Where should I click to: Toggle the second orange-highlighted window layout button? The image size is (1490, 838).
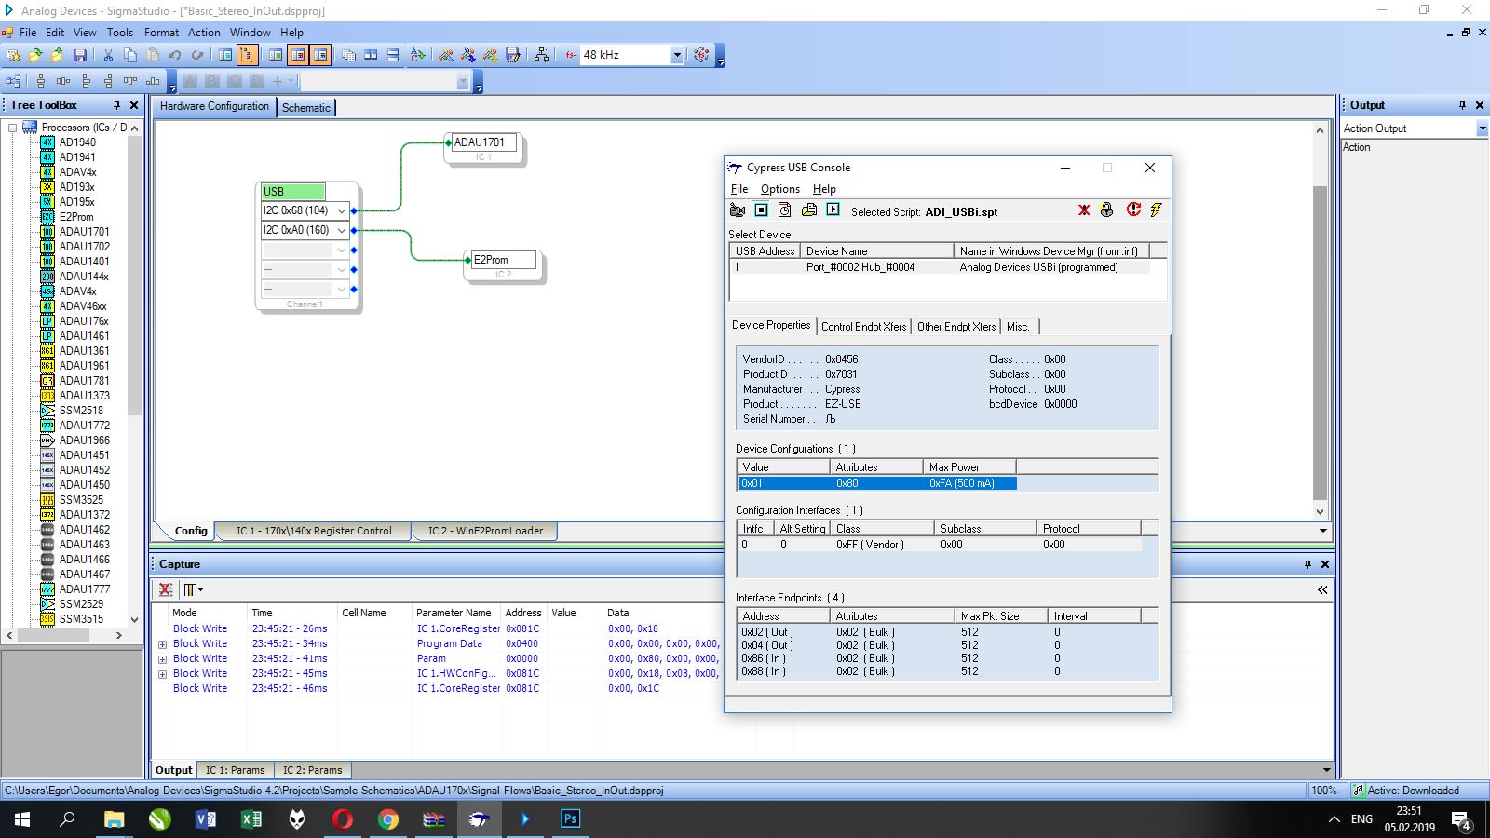[x=320, y=55]
